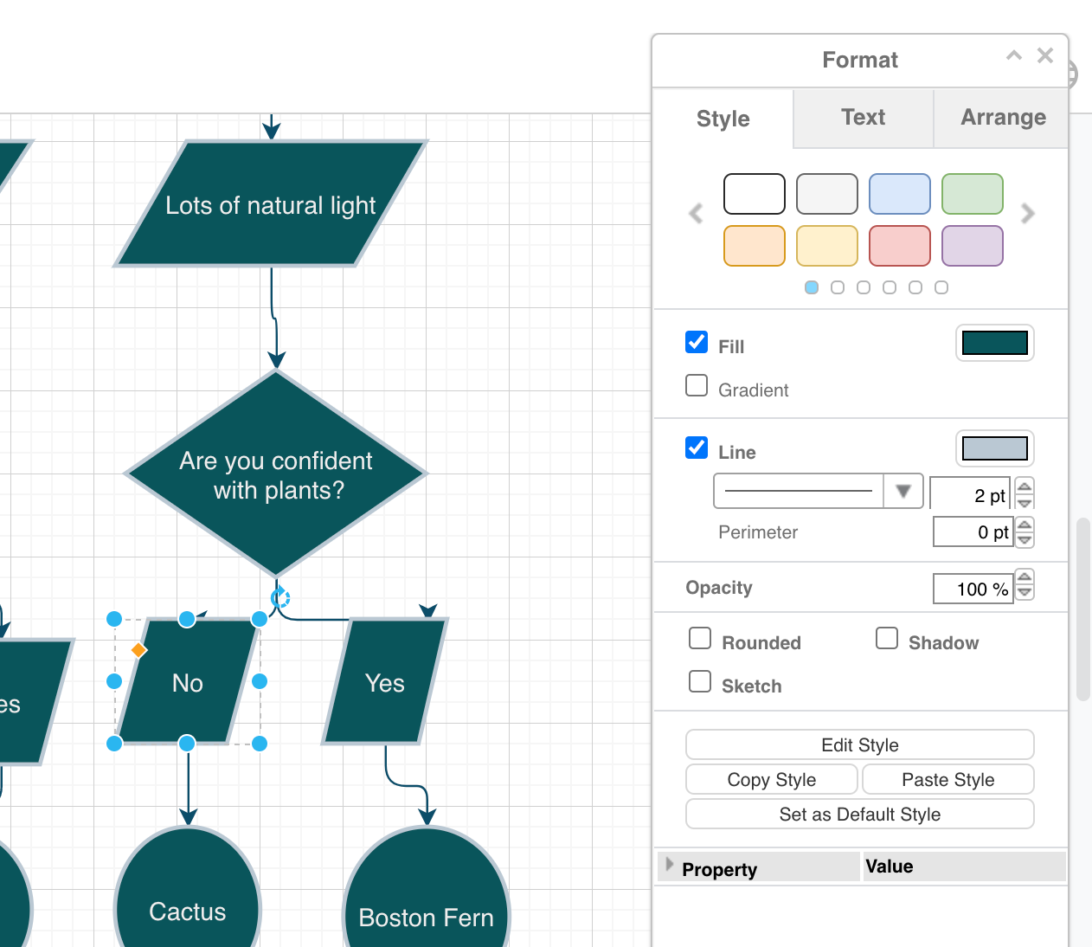This screenshot has width=1092, height=947.
Task: Increase line width with the up stepper arrow
Action: tap(1024, 486)
